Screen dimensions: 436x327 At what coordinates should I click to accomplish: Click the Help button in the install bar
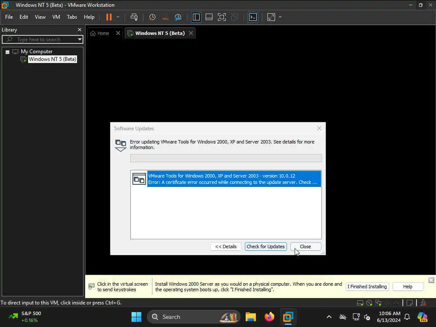coord(407,287)
